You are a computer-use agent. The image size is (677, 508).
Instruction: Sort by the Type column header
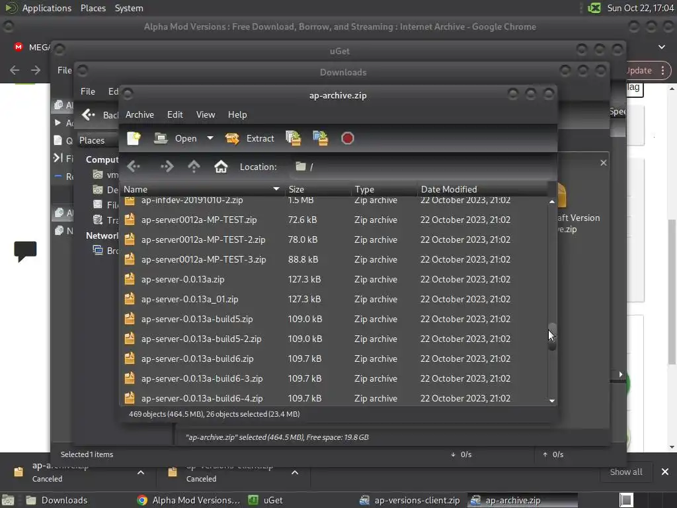[384, 189]
